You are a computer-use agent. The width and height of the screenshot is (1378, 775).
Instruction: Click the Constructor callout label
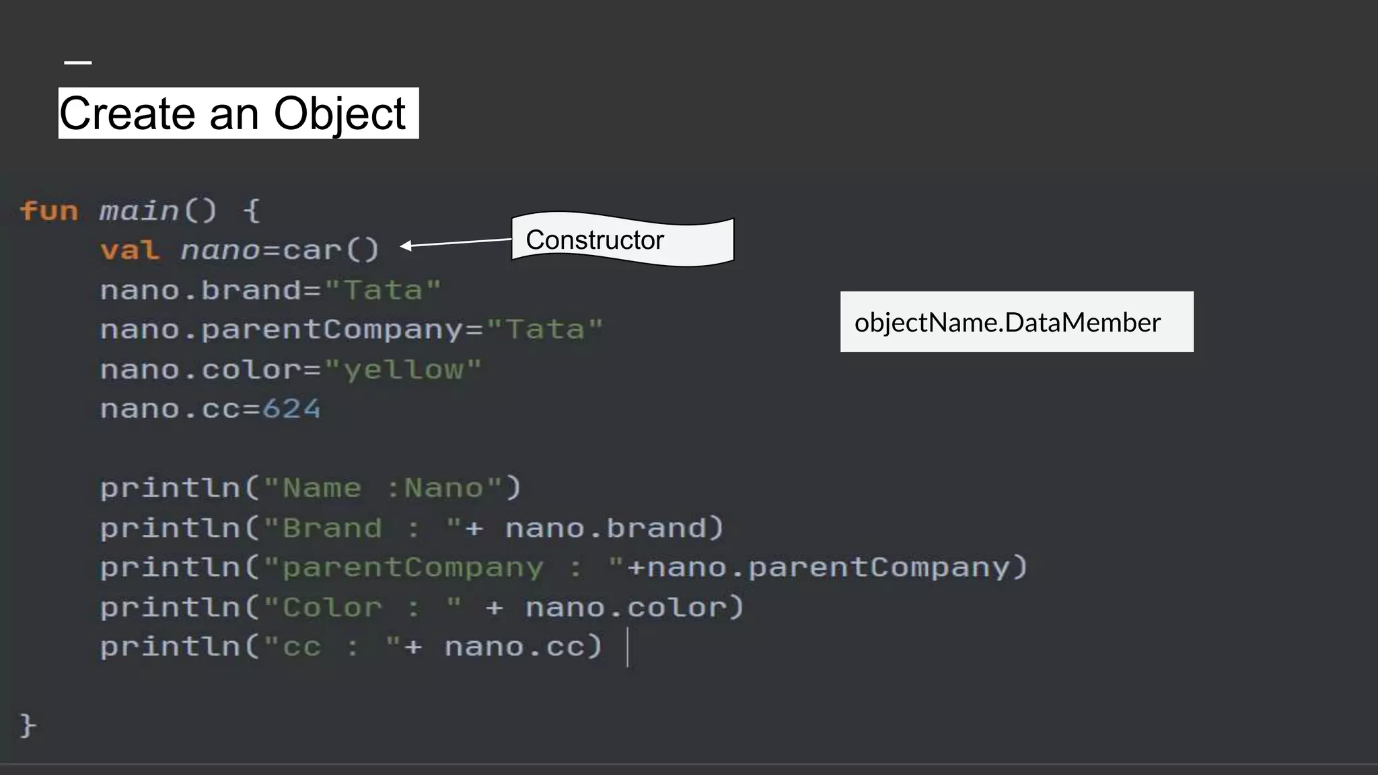[x=595, y=240]
